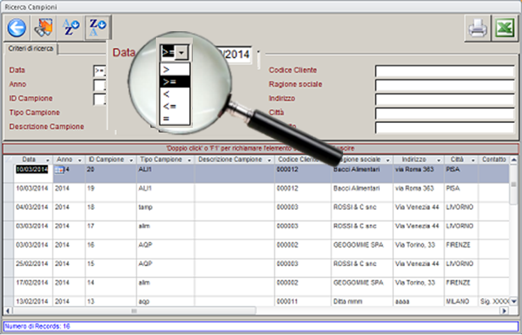
Task: Click the horizontal scrollbar left arrow
Action: pos(8,311)
